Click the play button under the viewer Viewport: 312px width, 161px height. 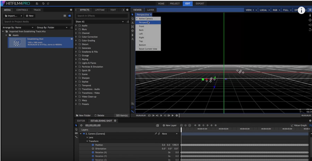(172, 115)
